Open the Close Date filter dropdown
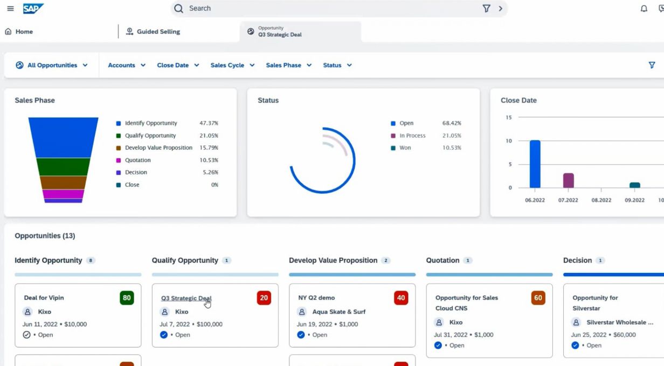Screen dimensions: 664x366 pyautogui.click(x=178, y=65)
